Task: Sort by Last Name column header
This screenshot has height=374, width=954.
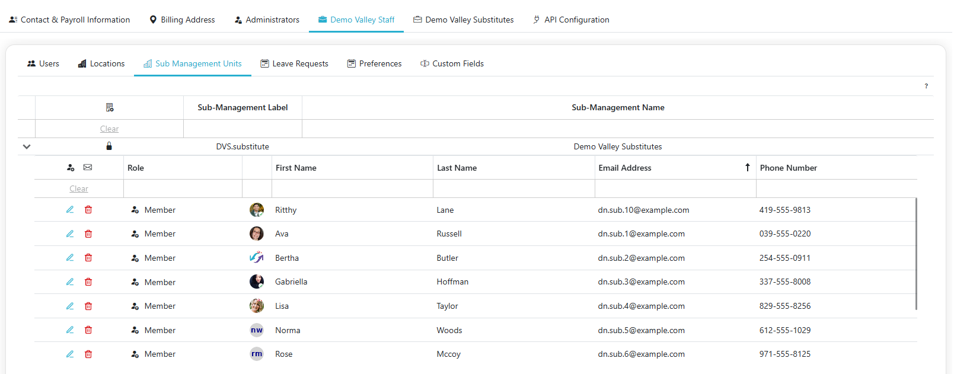Action: 457,168
